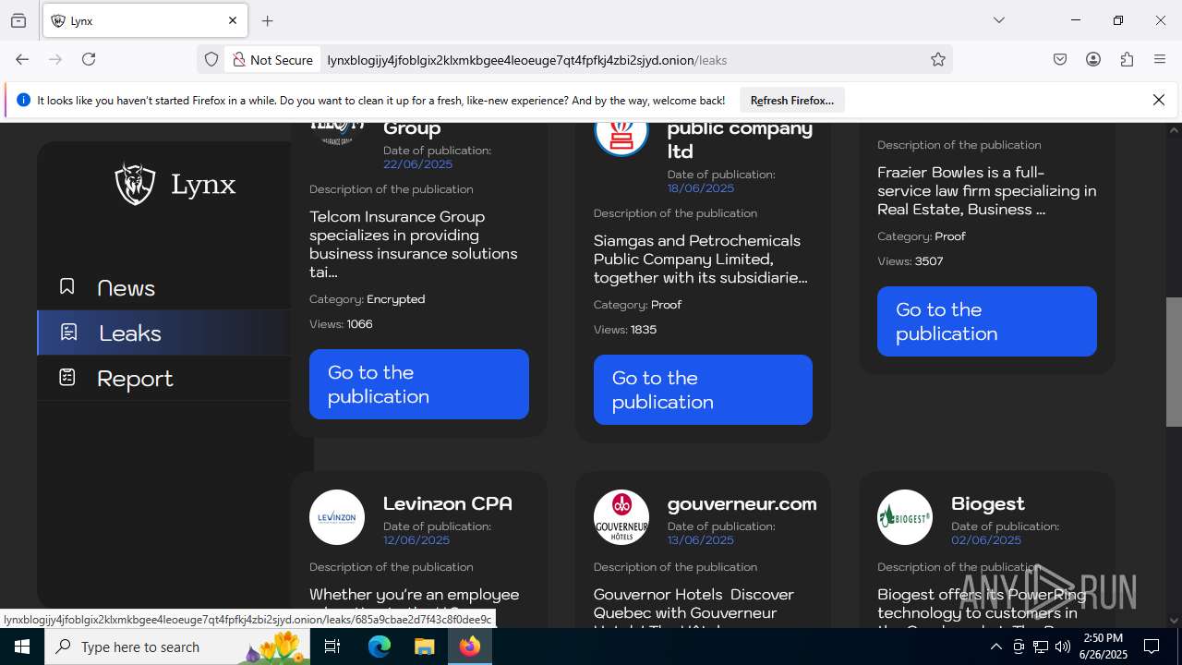
Task: Click the taskbar search box
Action: click(x=178, y=647)
